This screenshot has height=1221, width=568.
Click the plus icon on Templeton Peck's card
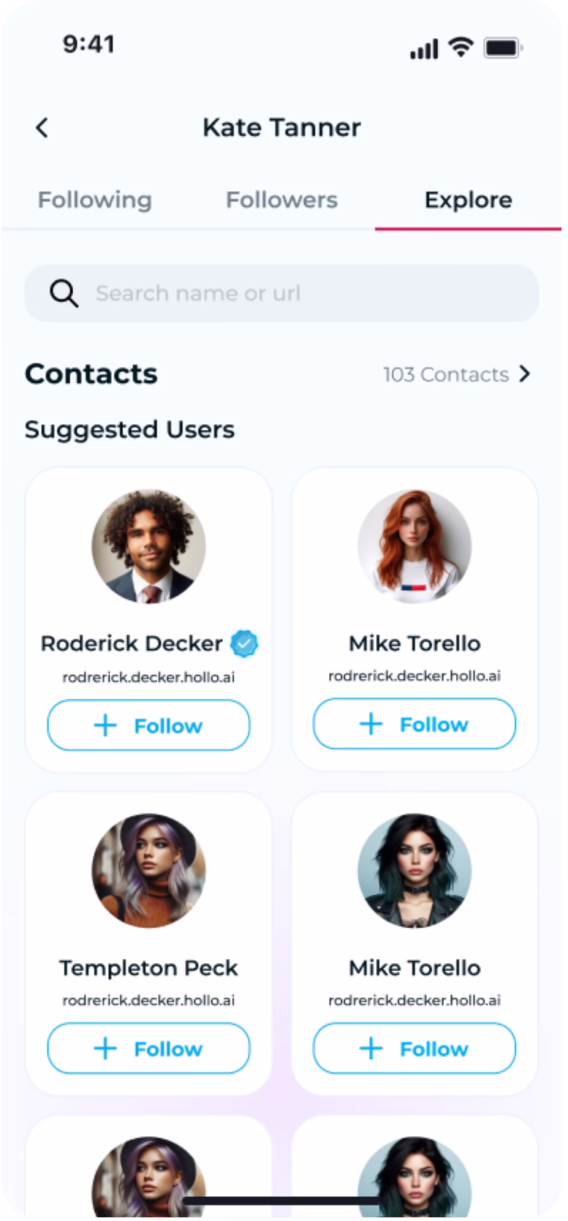[105, 1049]
